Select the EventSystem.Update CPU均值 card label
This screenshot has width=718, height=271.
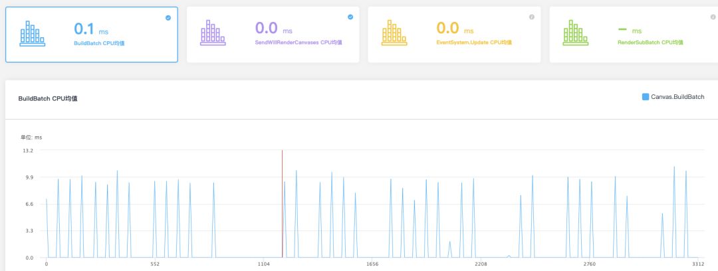point(474,43)
